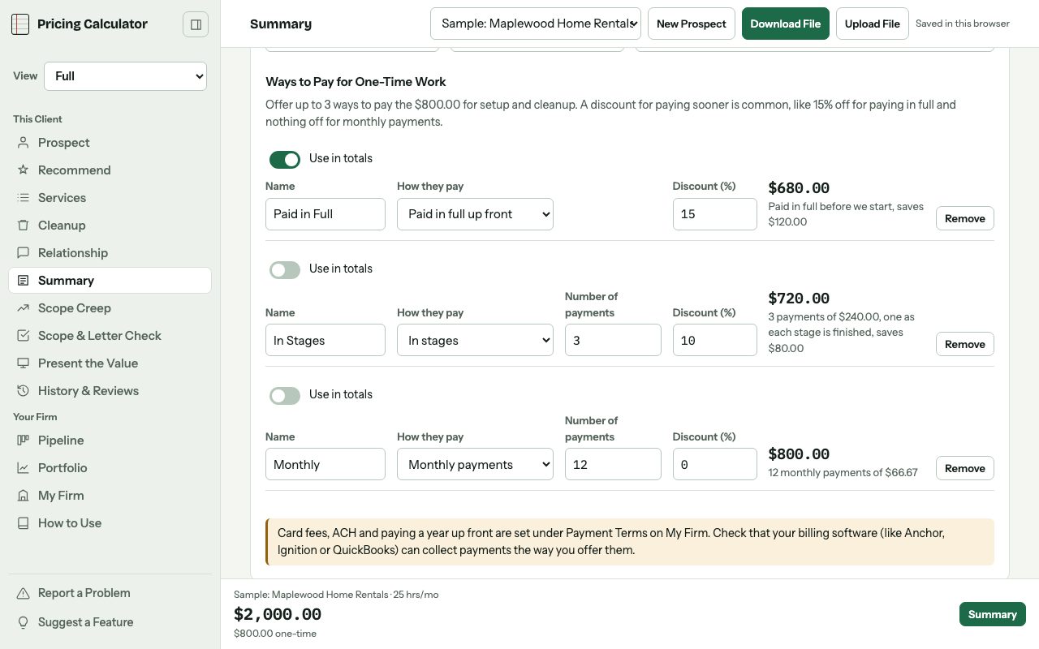Screen dimensions: 1039x649
Task: Enable Use in totals for In Stages
Action: [x=285, y=269]
